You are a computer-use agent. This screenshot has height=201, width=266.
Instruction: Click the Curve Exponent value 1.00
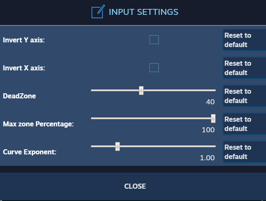207,158
